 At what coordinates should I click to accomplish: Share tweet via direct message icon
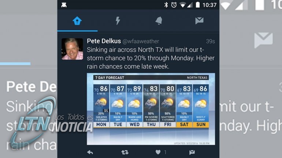[x=192, y=152]
